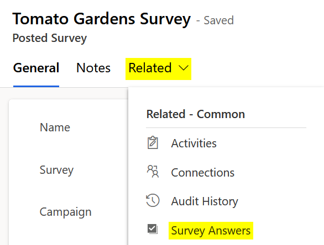This screenshot has width=324, height=245.
Task: Open Activities from Related menu
Action: (x=194, y=143)
